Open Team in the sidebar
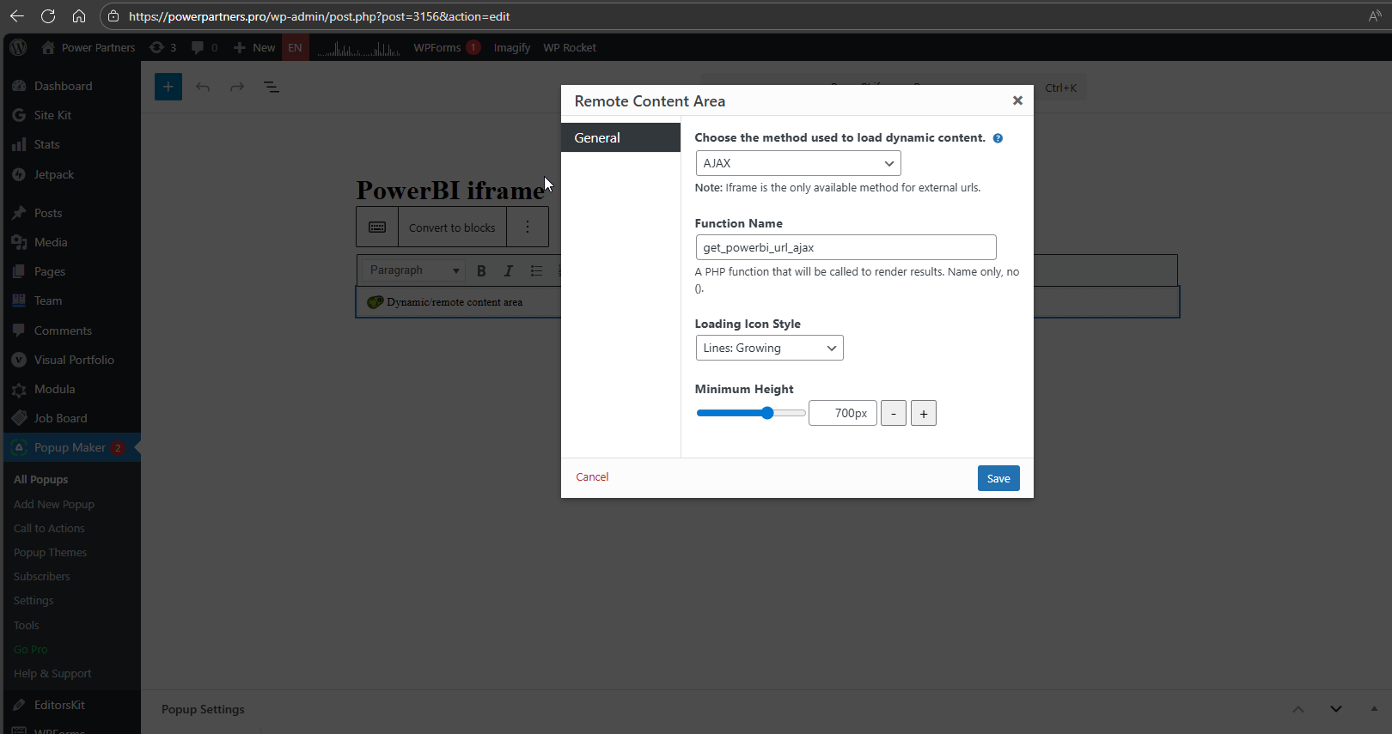 coord(72,300)
